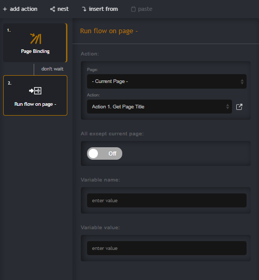Click the don't wait connector label
259x280 pixels.
click(52, 69)
